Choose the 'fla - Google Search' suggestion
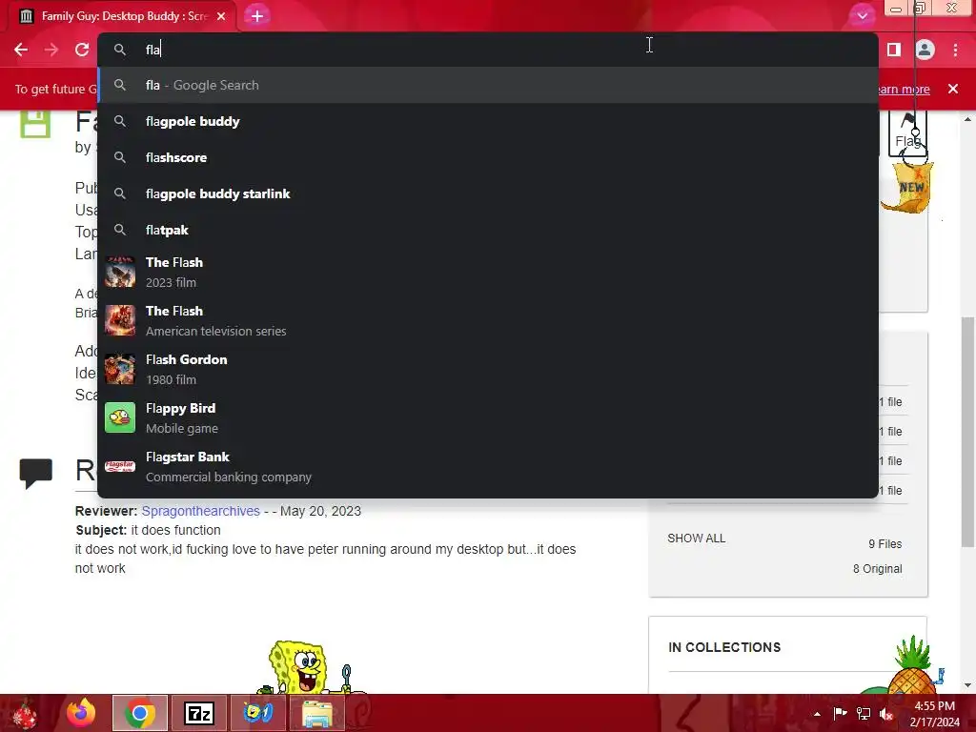Screen dimensions: 976x732 488,85
